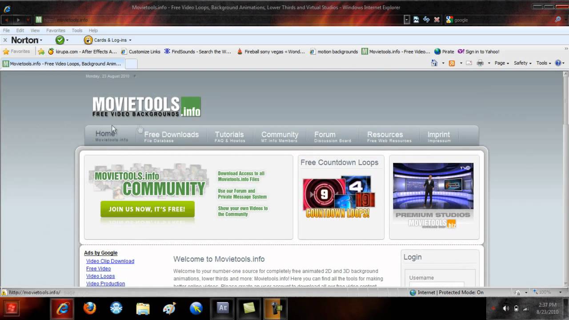Open Fireball sony vegas favorite link

pyautogui.click(x=271, y=52)
